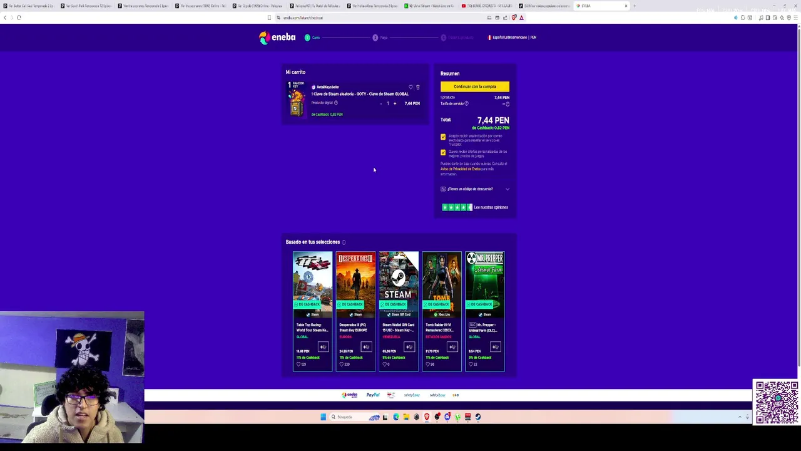
Task: Wishlist heart on Desperados III
Action: pyautogui.click(x=342, y=364)
